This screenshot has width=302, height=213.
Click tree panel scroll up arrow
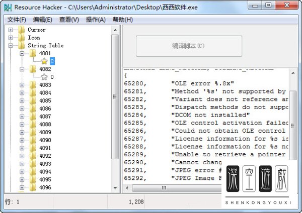tap(115, 30)
